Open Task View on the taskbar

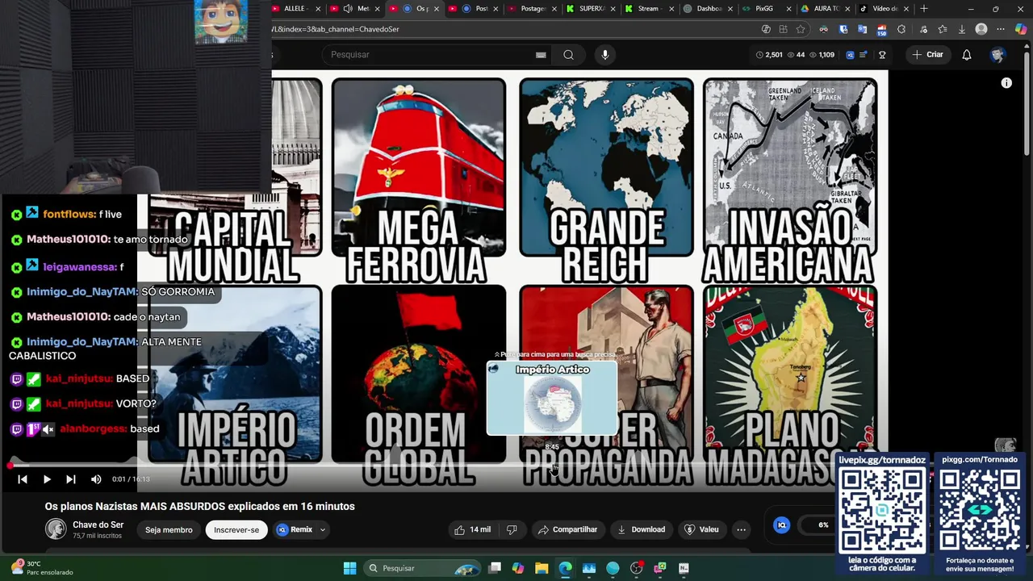(x=495, y=568)
